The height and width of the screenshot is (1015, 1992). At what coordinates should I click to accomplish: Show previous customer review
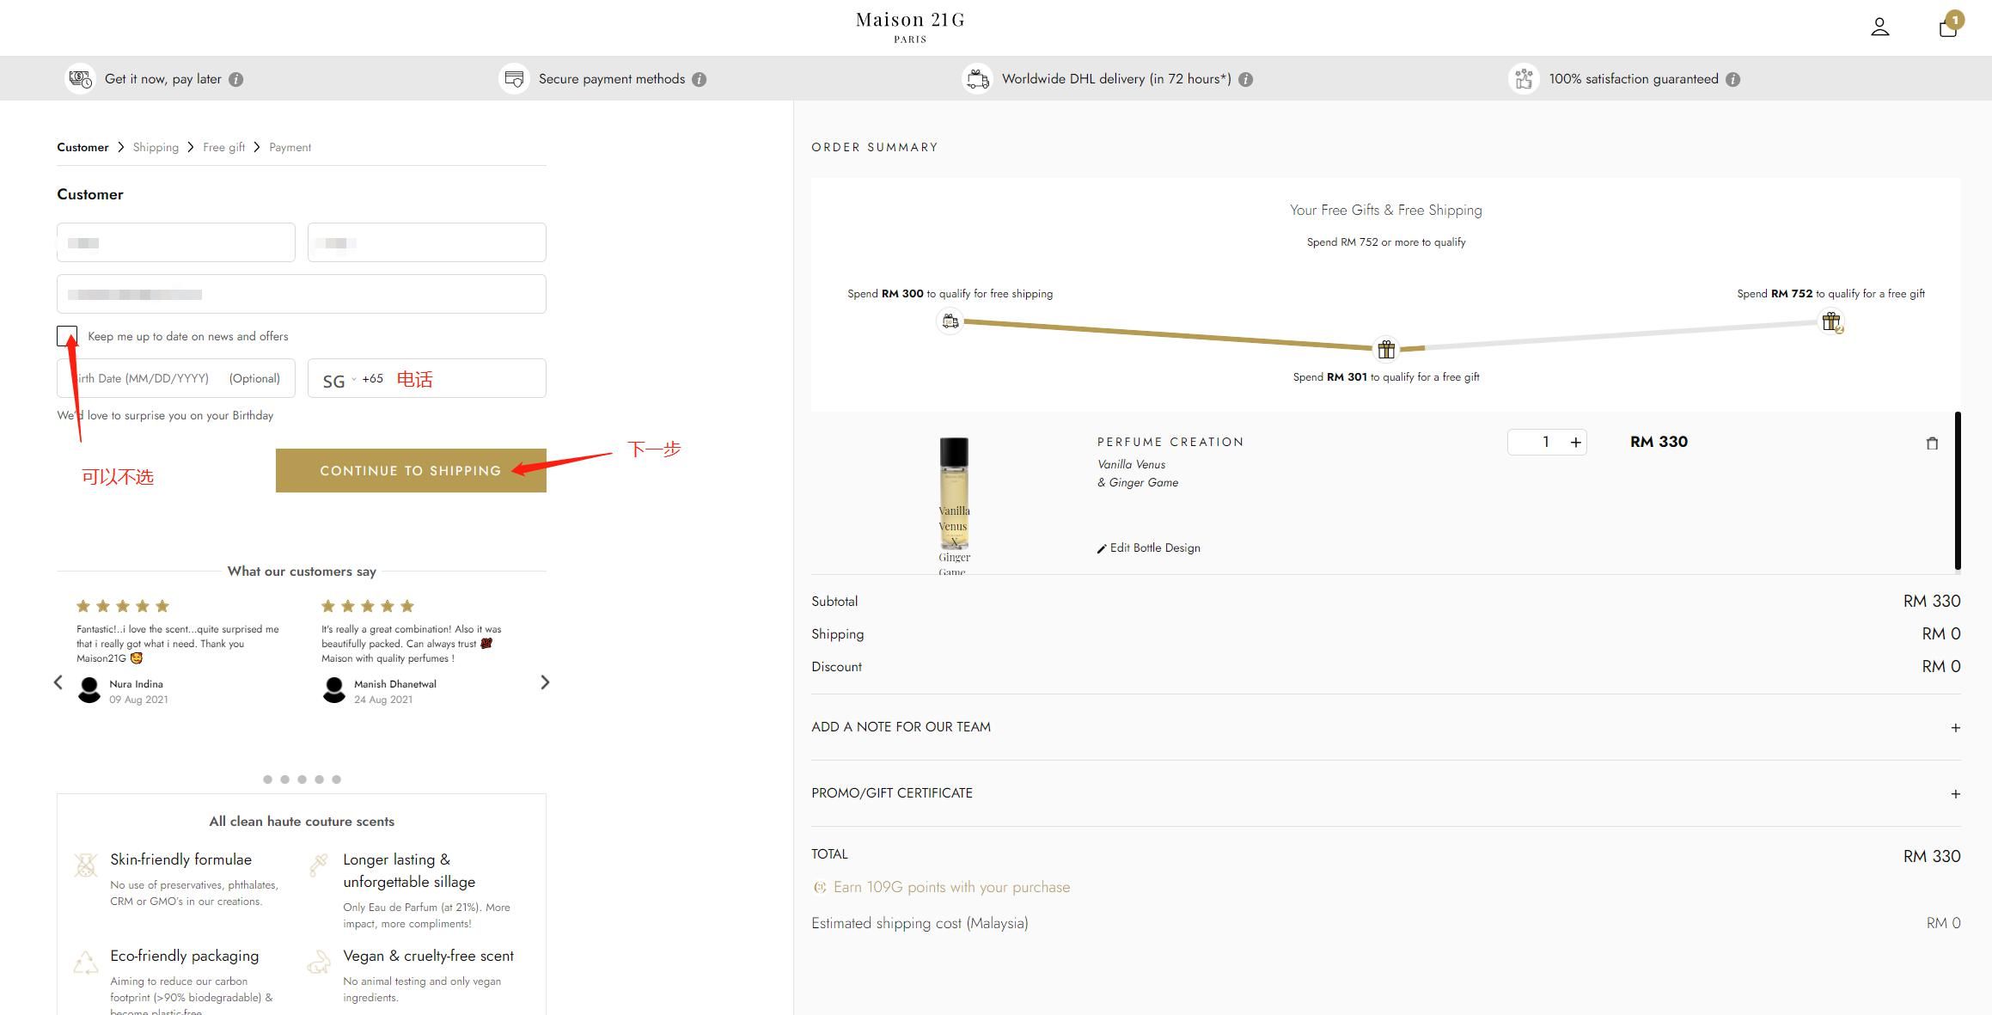tap(58, 682)
